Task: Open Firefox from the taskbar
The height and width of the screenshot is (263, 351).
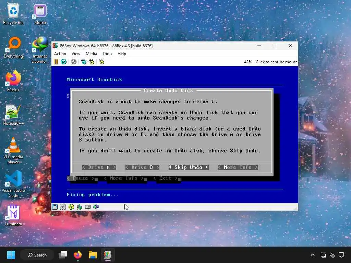Action: click(x=78, y=255)
